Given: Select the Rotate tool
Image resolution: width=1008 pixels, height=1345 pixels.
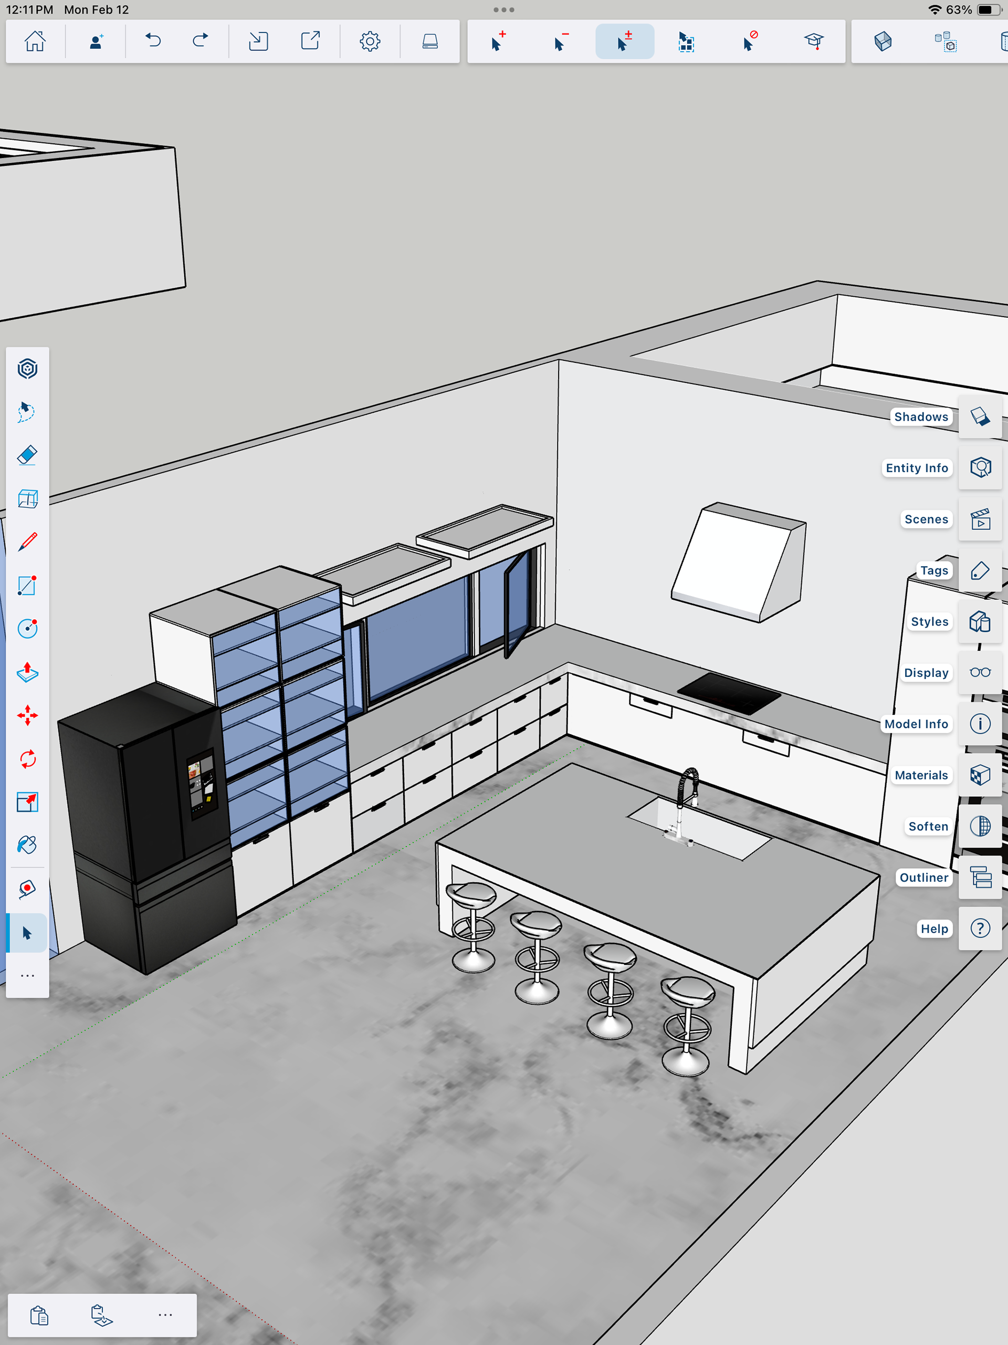Looking at the screenshot, I should click(x=27, y=759).
